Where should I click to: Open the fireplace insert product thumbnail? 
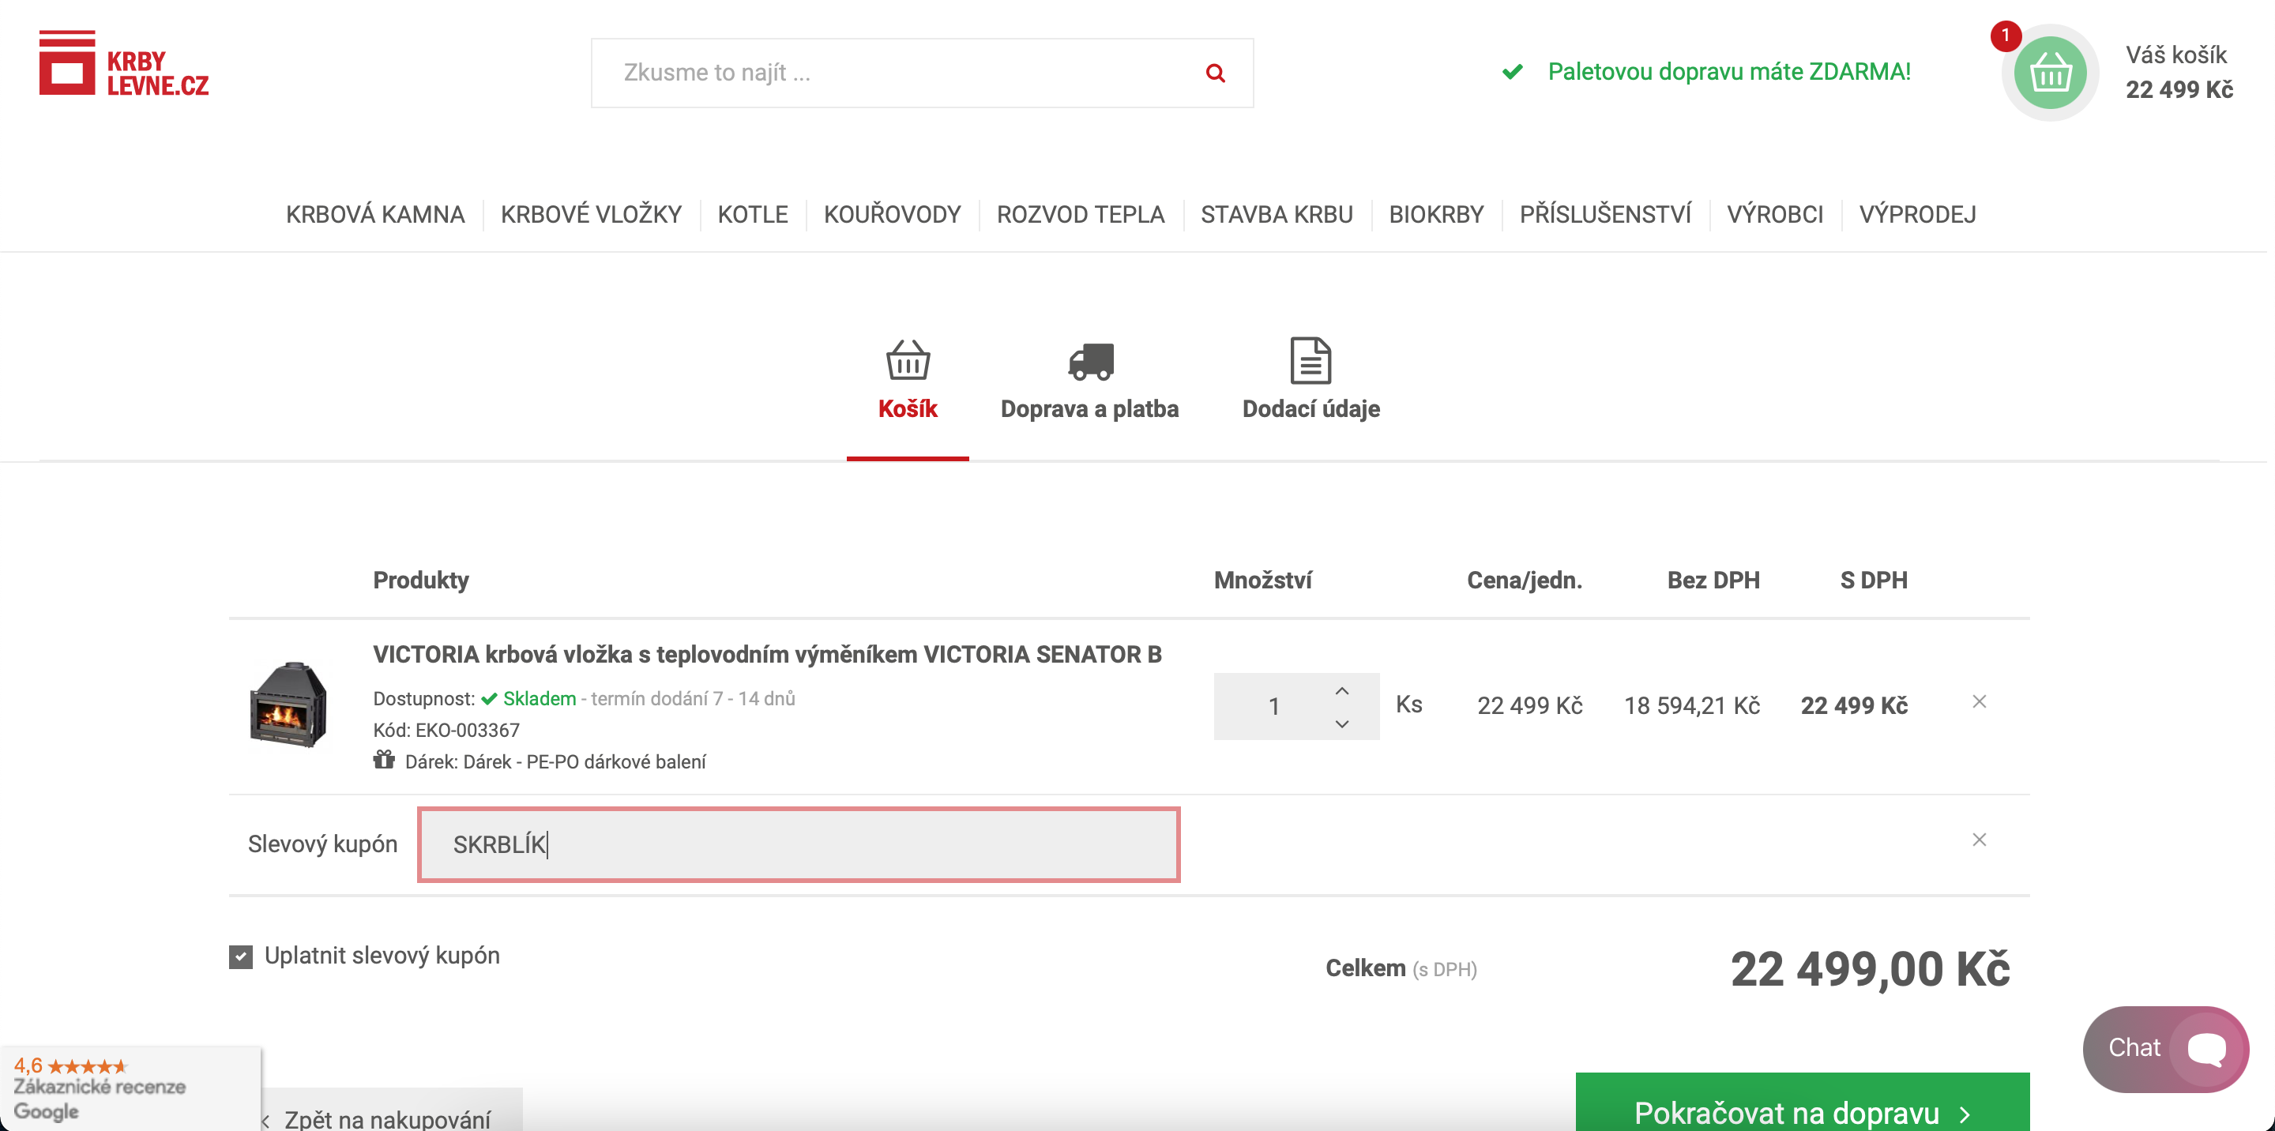(288, 705)
